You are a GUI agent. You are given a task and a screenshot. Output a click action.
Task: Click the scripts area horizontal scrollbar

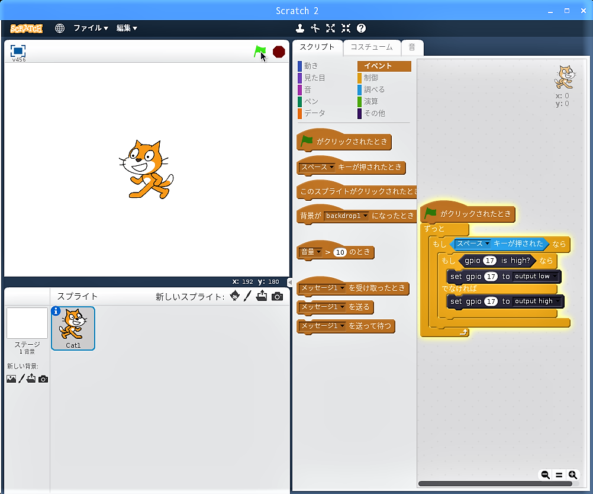(x=495, y=484)
